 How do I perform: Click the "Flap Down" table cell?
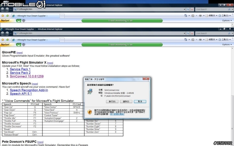point(15,115)
